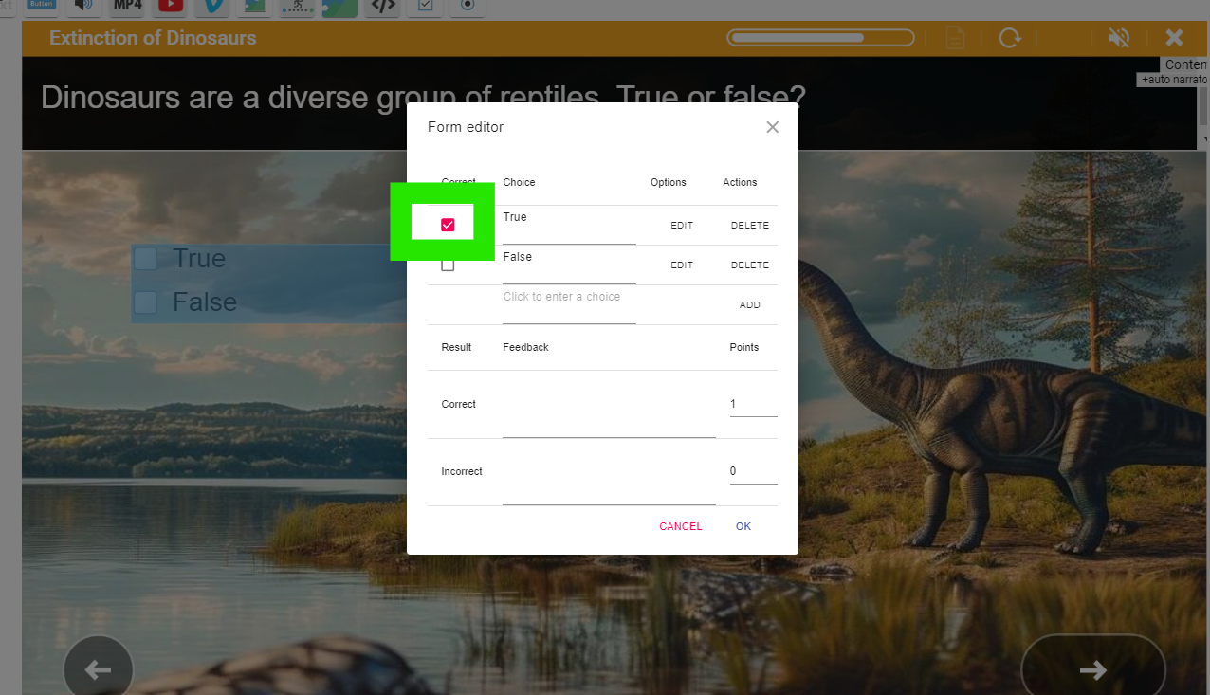1210x695 pixels.
Task: Select the '+auto narrato' label
Action: [1174, 81]
